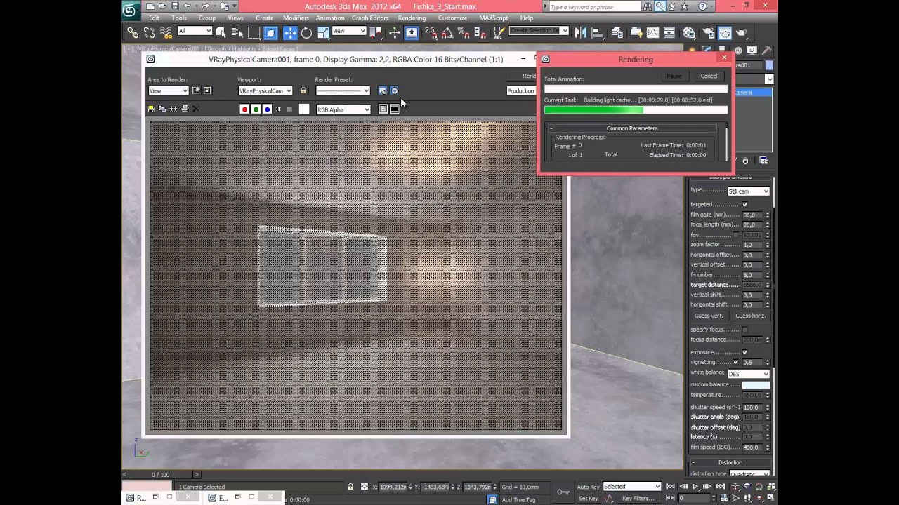Open the Key Filters button
899x505 pixels.
tap(638, 499)
